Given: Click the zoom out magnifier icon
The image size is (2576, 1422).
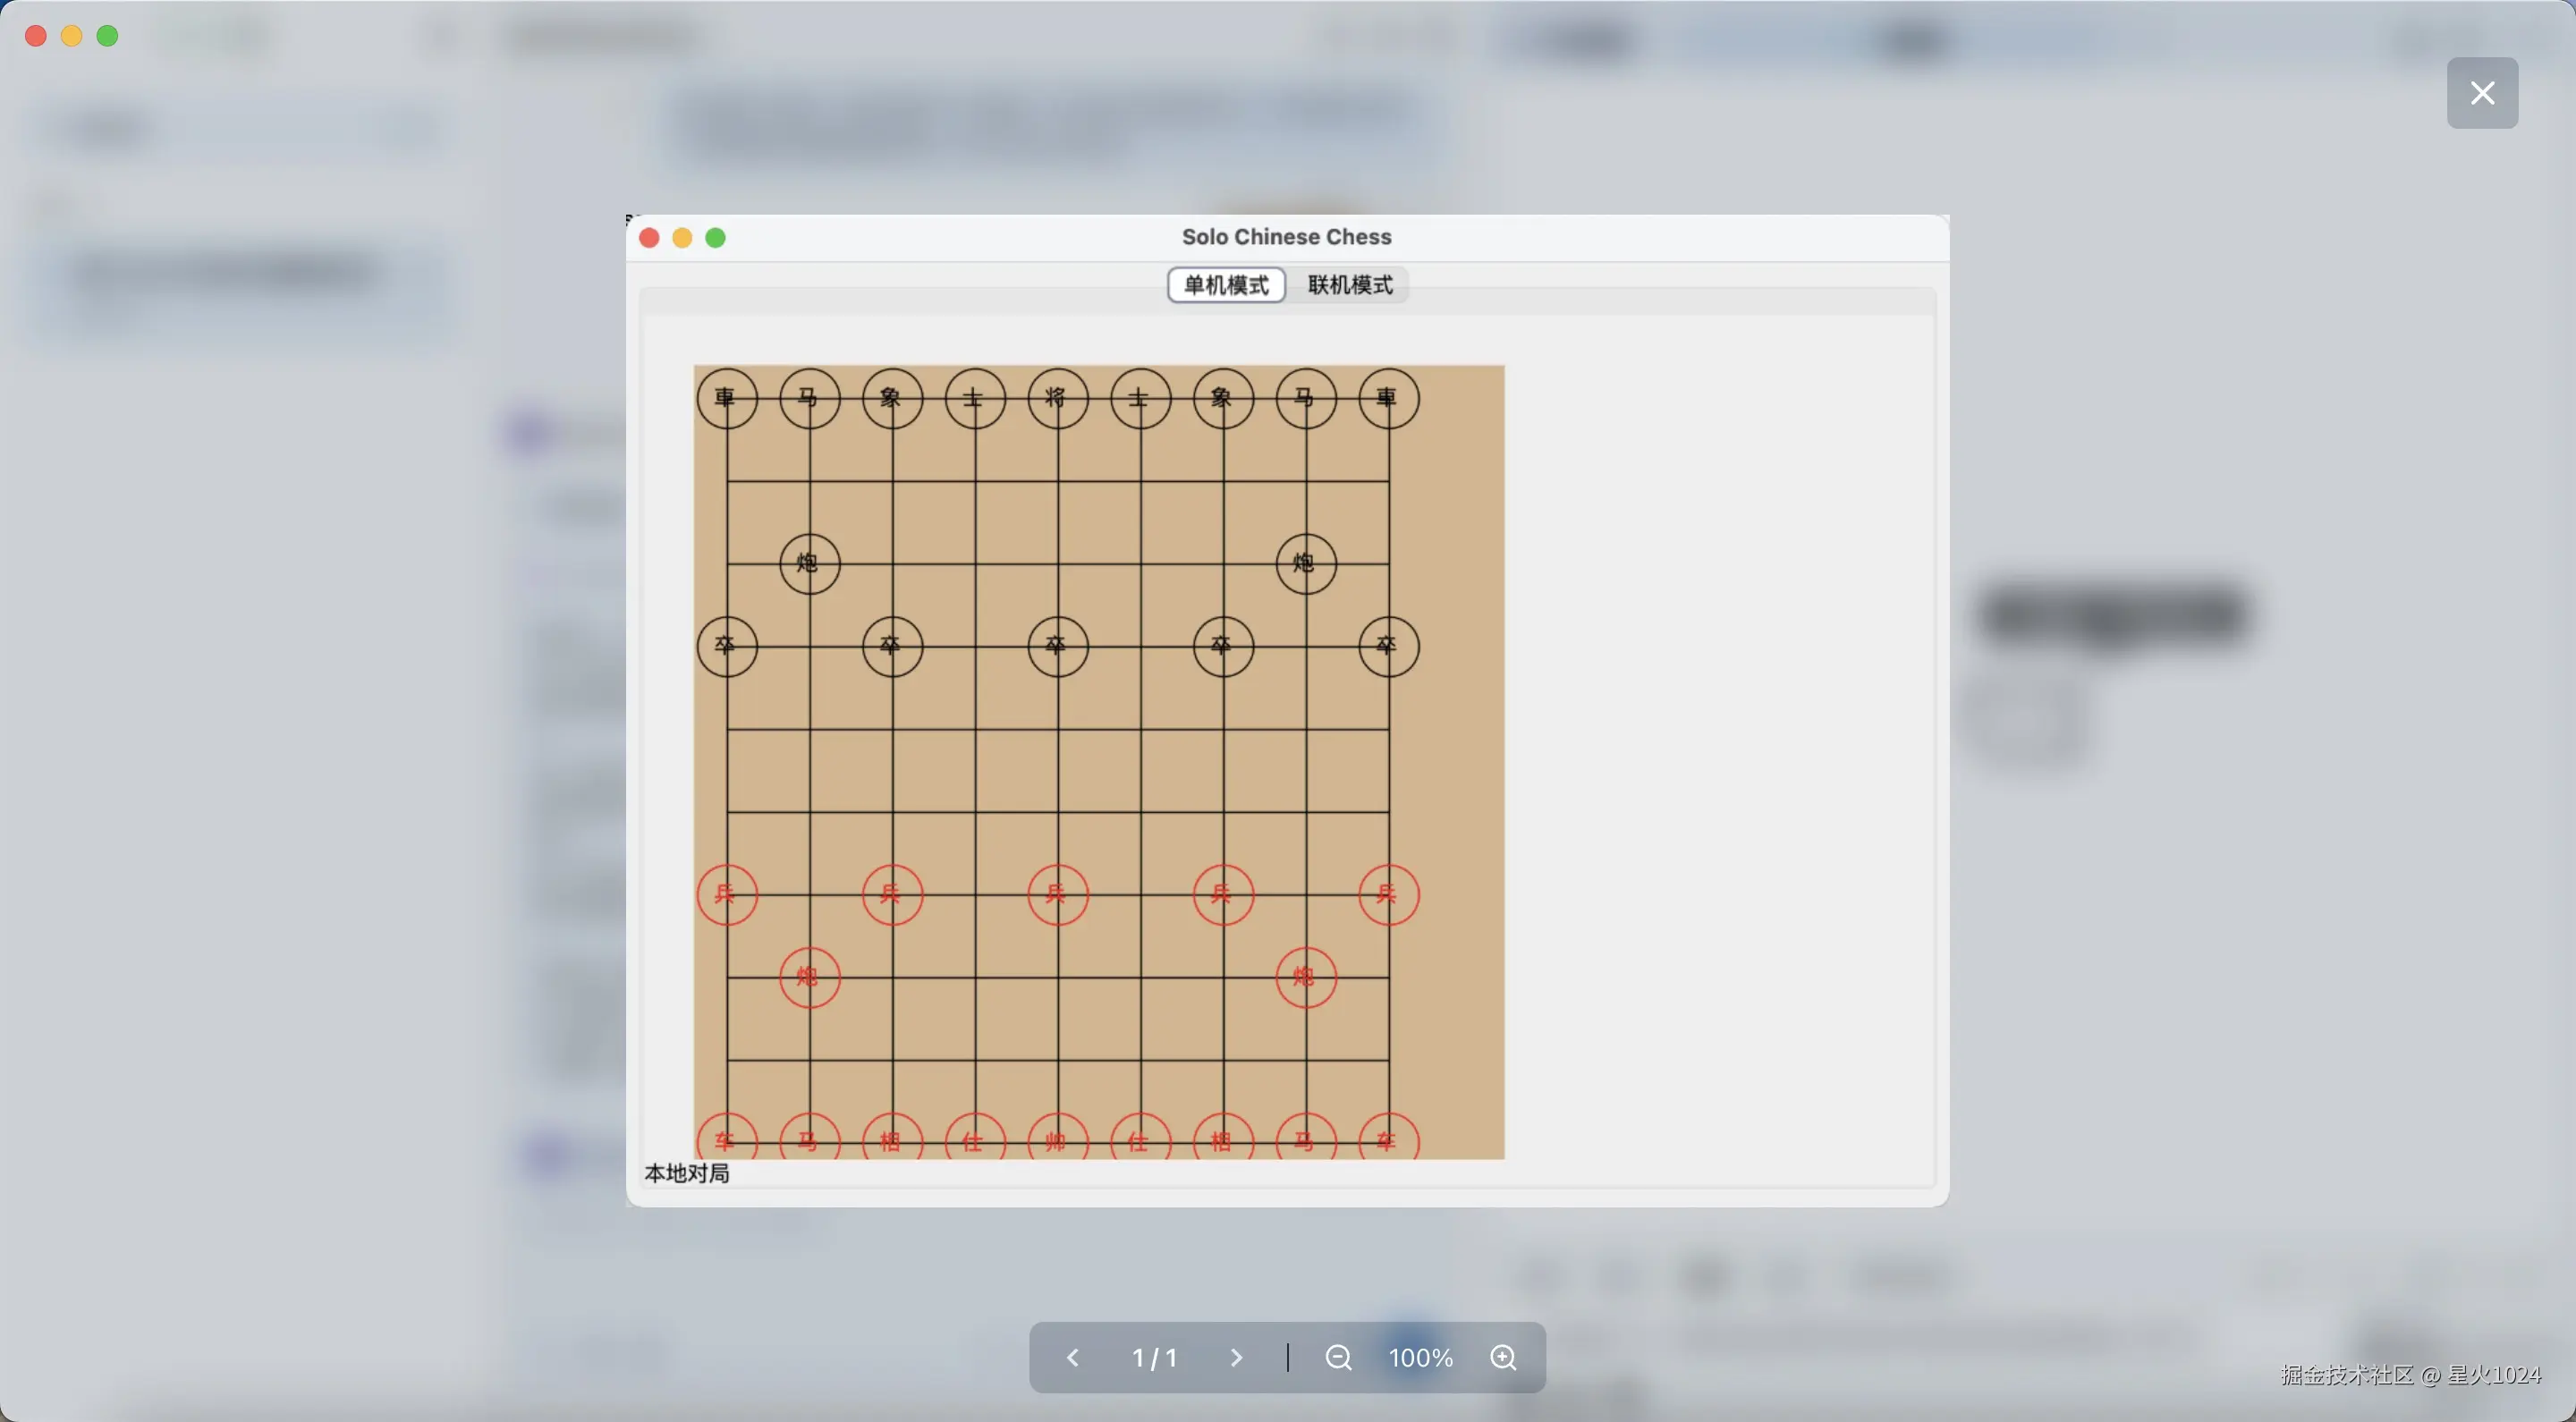Looking at the screenshot, I should point(1338,1357).
